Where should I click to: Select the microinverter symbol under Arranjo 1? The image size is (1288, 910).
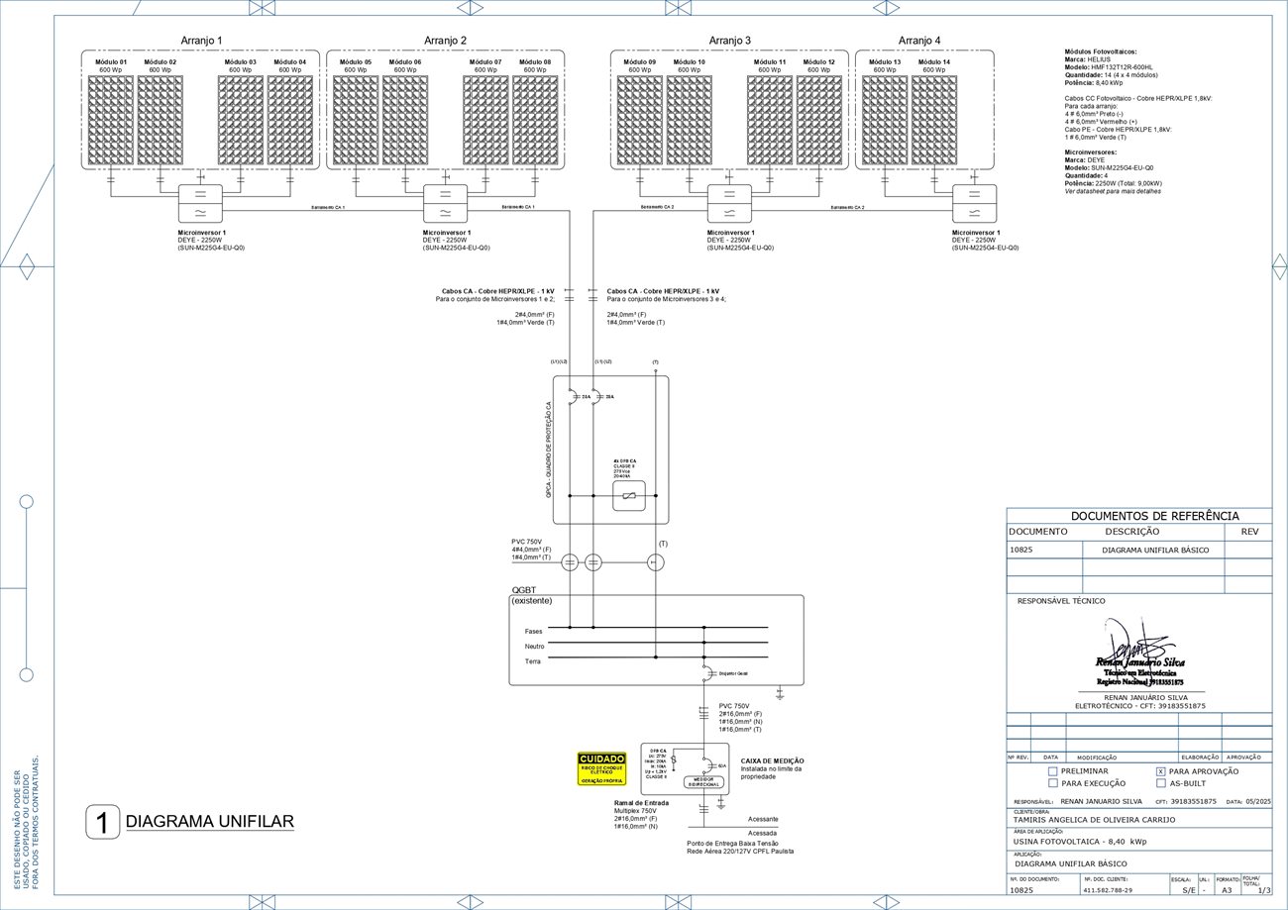[200, 204]
